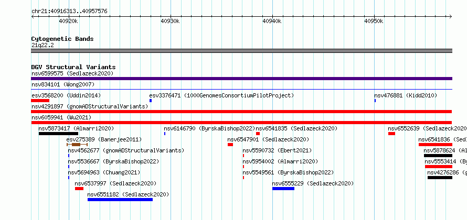Open nsv6537997 (Sedlazeck2020) label
This screenshot has width=467, height=220.
pos(115,183)
